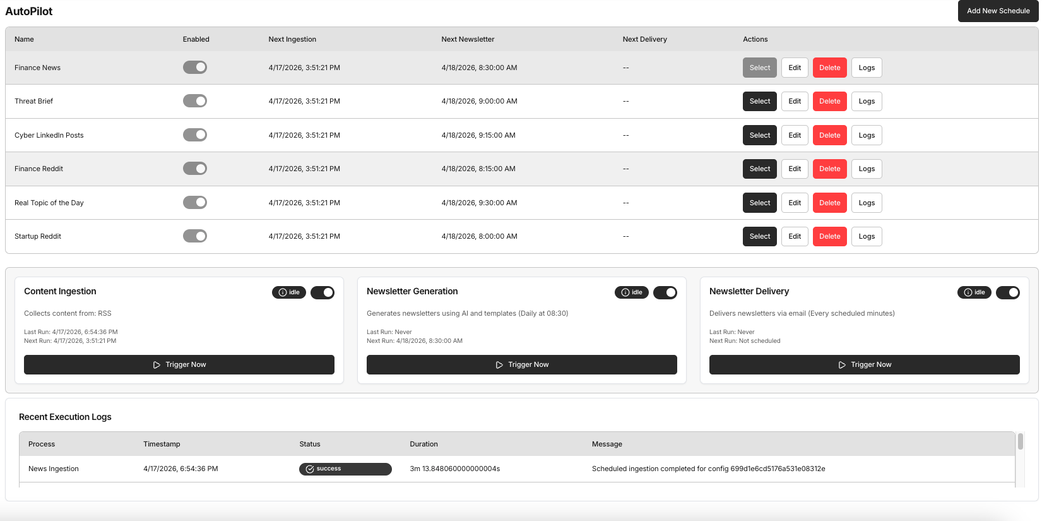Edit the Cyber LinkedIn Posts schedule
1042x521 pixels.
tap(795, 135)
